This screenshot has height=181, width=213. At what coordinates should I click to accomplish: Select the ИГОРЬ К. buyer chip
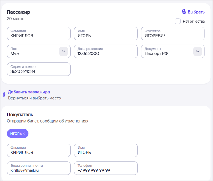point(18,133)
